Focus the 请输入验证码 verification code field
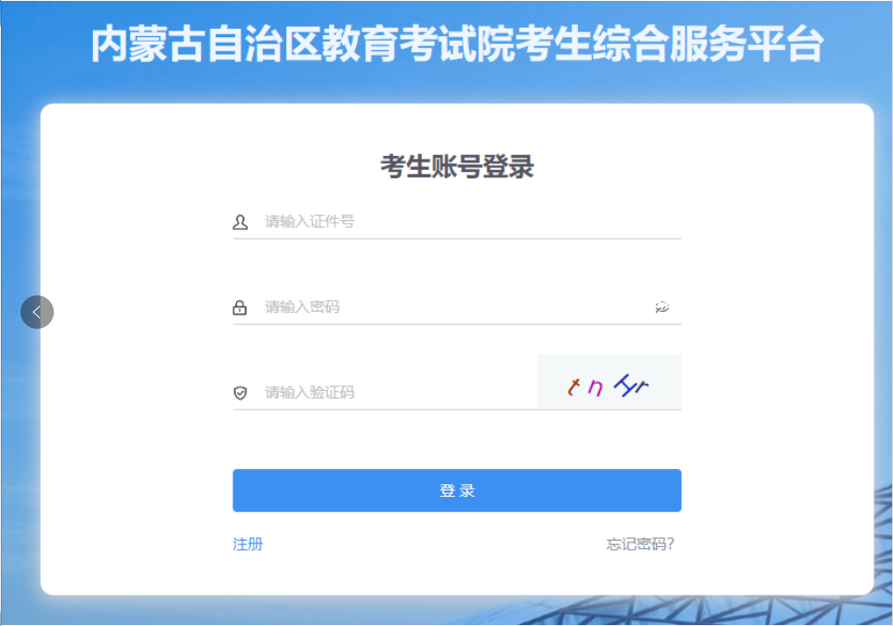This screenshot has height=626, width=893. tap(385, 393)
